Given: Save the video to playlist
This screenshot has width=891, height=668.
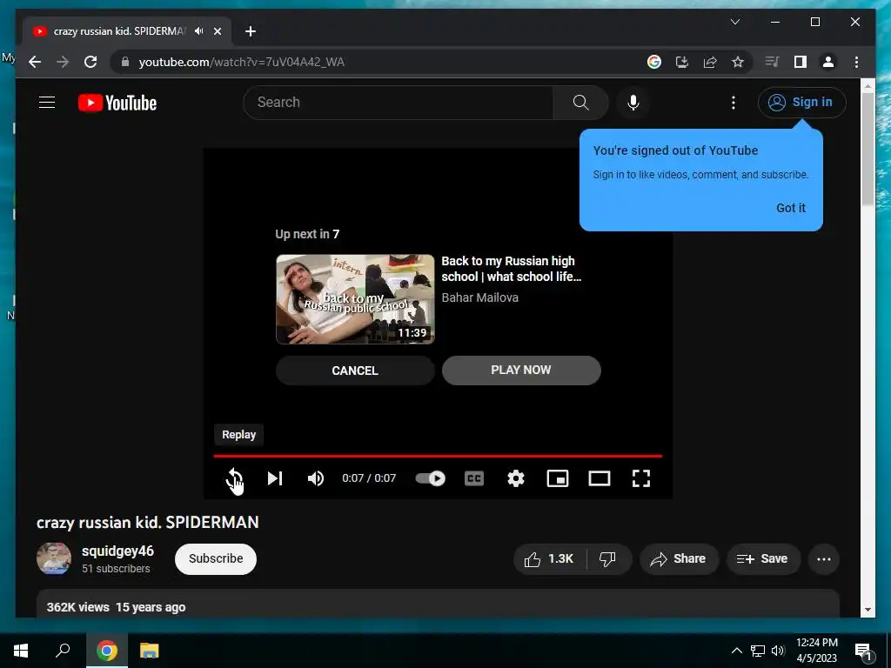Looking at the screenshot, I should (763, 559).
